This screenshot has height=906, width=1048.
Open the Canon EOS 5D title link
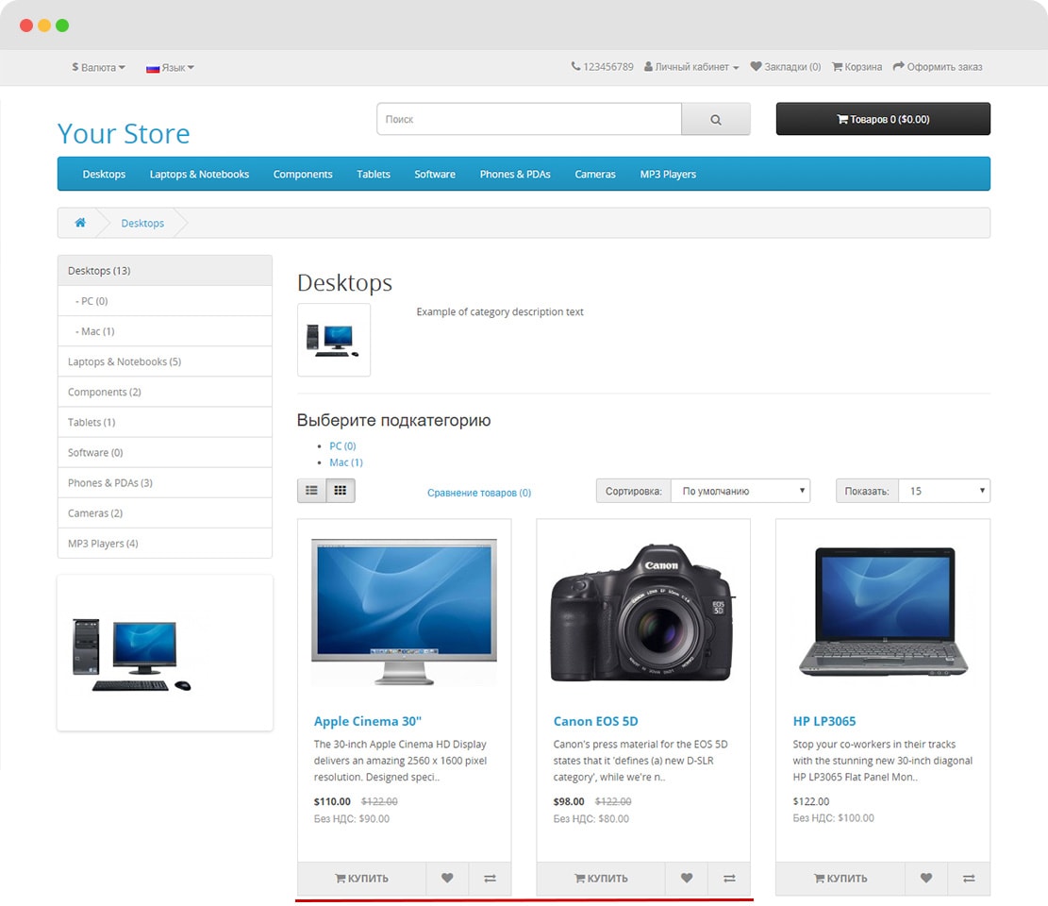(x=595, y=721)
